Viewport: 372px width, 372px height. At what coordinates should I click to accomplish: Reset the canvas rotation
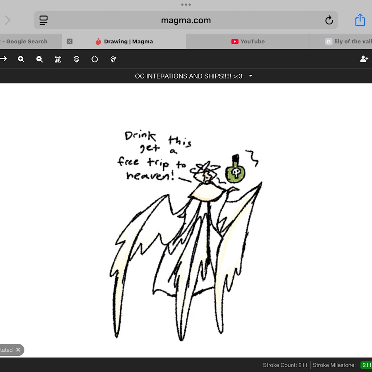click(x=95, y=59)
